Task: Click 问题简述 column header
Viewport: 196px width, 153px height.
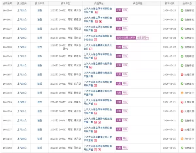Action: point(99,4)
